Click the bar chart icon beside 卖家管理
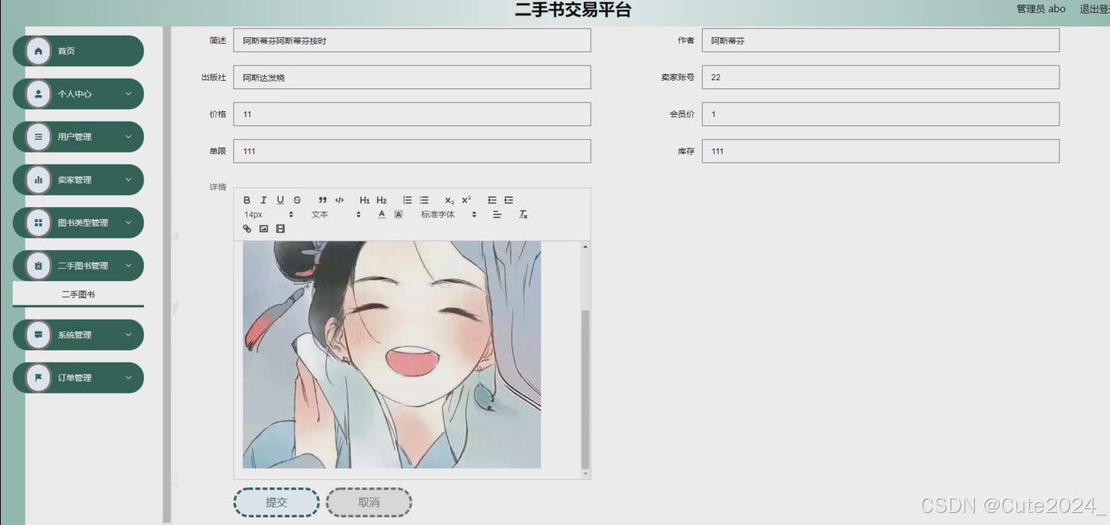Viewport: 1110px width, 525px height. click(x=39, y=180)
